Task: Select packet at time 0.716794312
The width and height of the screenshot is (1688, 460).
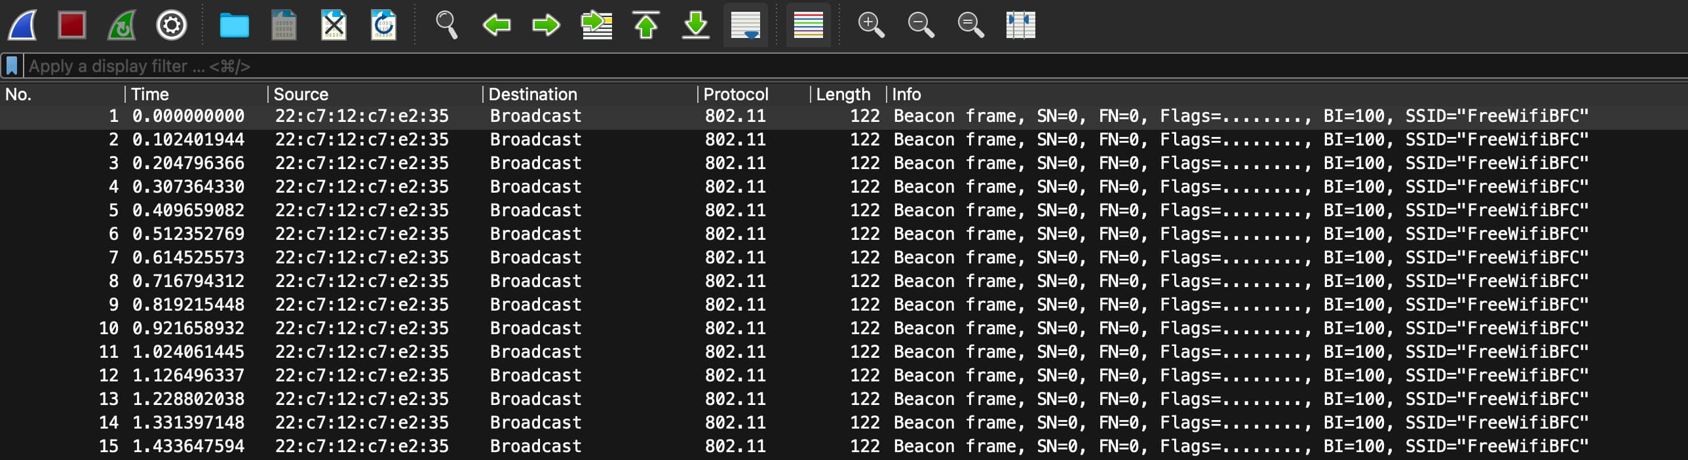Action: pyautogui.click(x=844, y=282)
